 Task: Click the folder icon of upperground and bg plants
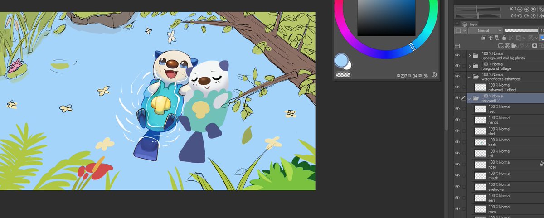coord(475,55)
